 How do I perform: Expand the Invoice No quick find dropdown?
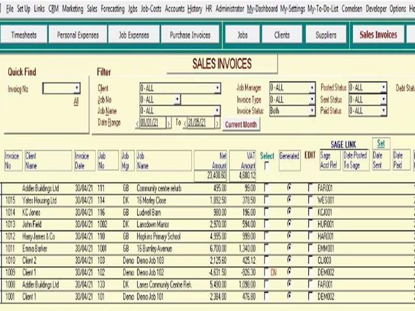pos(77,88)
